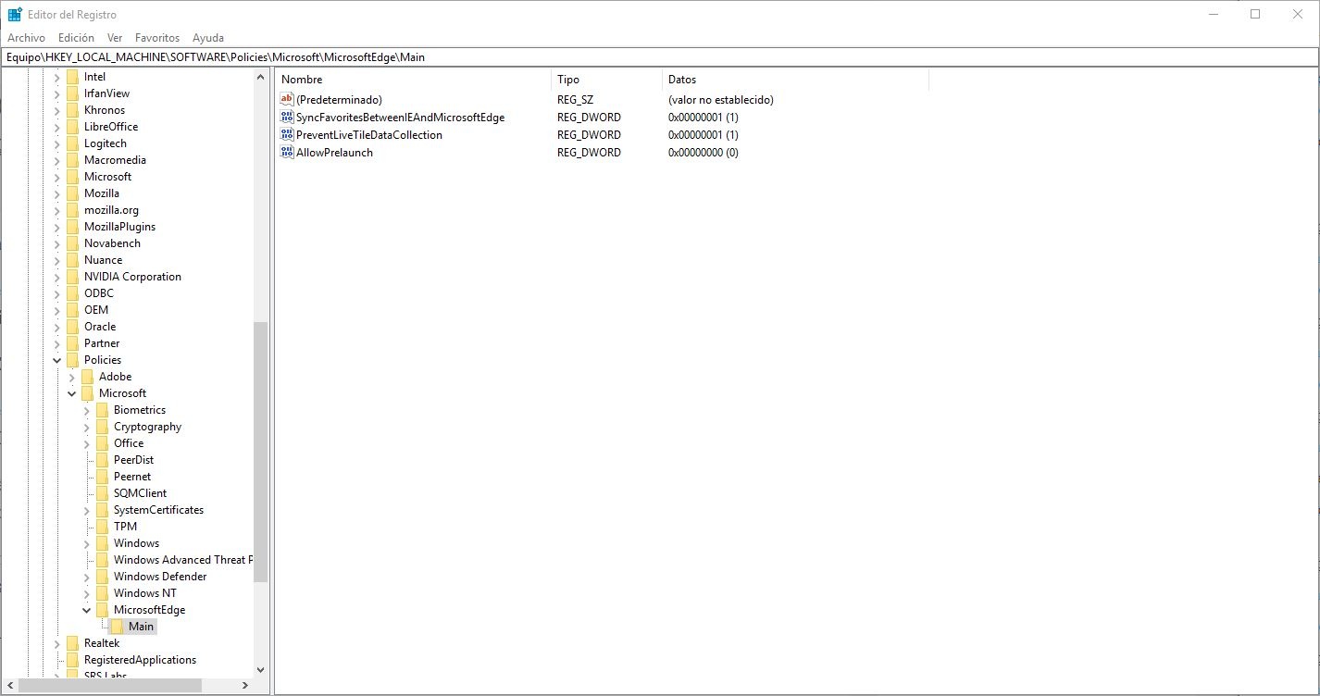Click the Intel folder icon
The height and width of the screenshot is (696, 1320).
72,77
